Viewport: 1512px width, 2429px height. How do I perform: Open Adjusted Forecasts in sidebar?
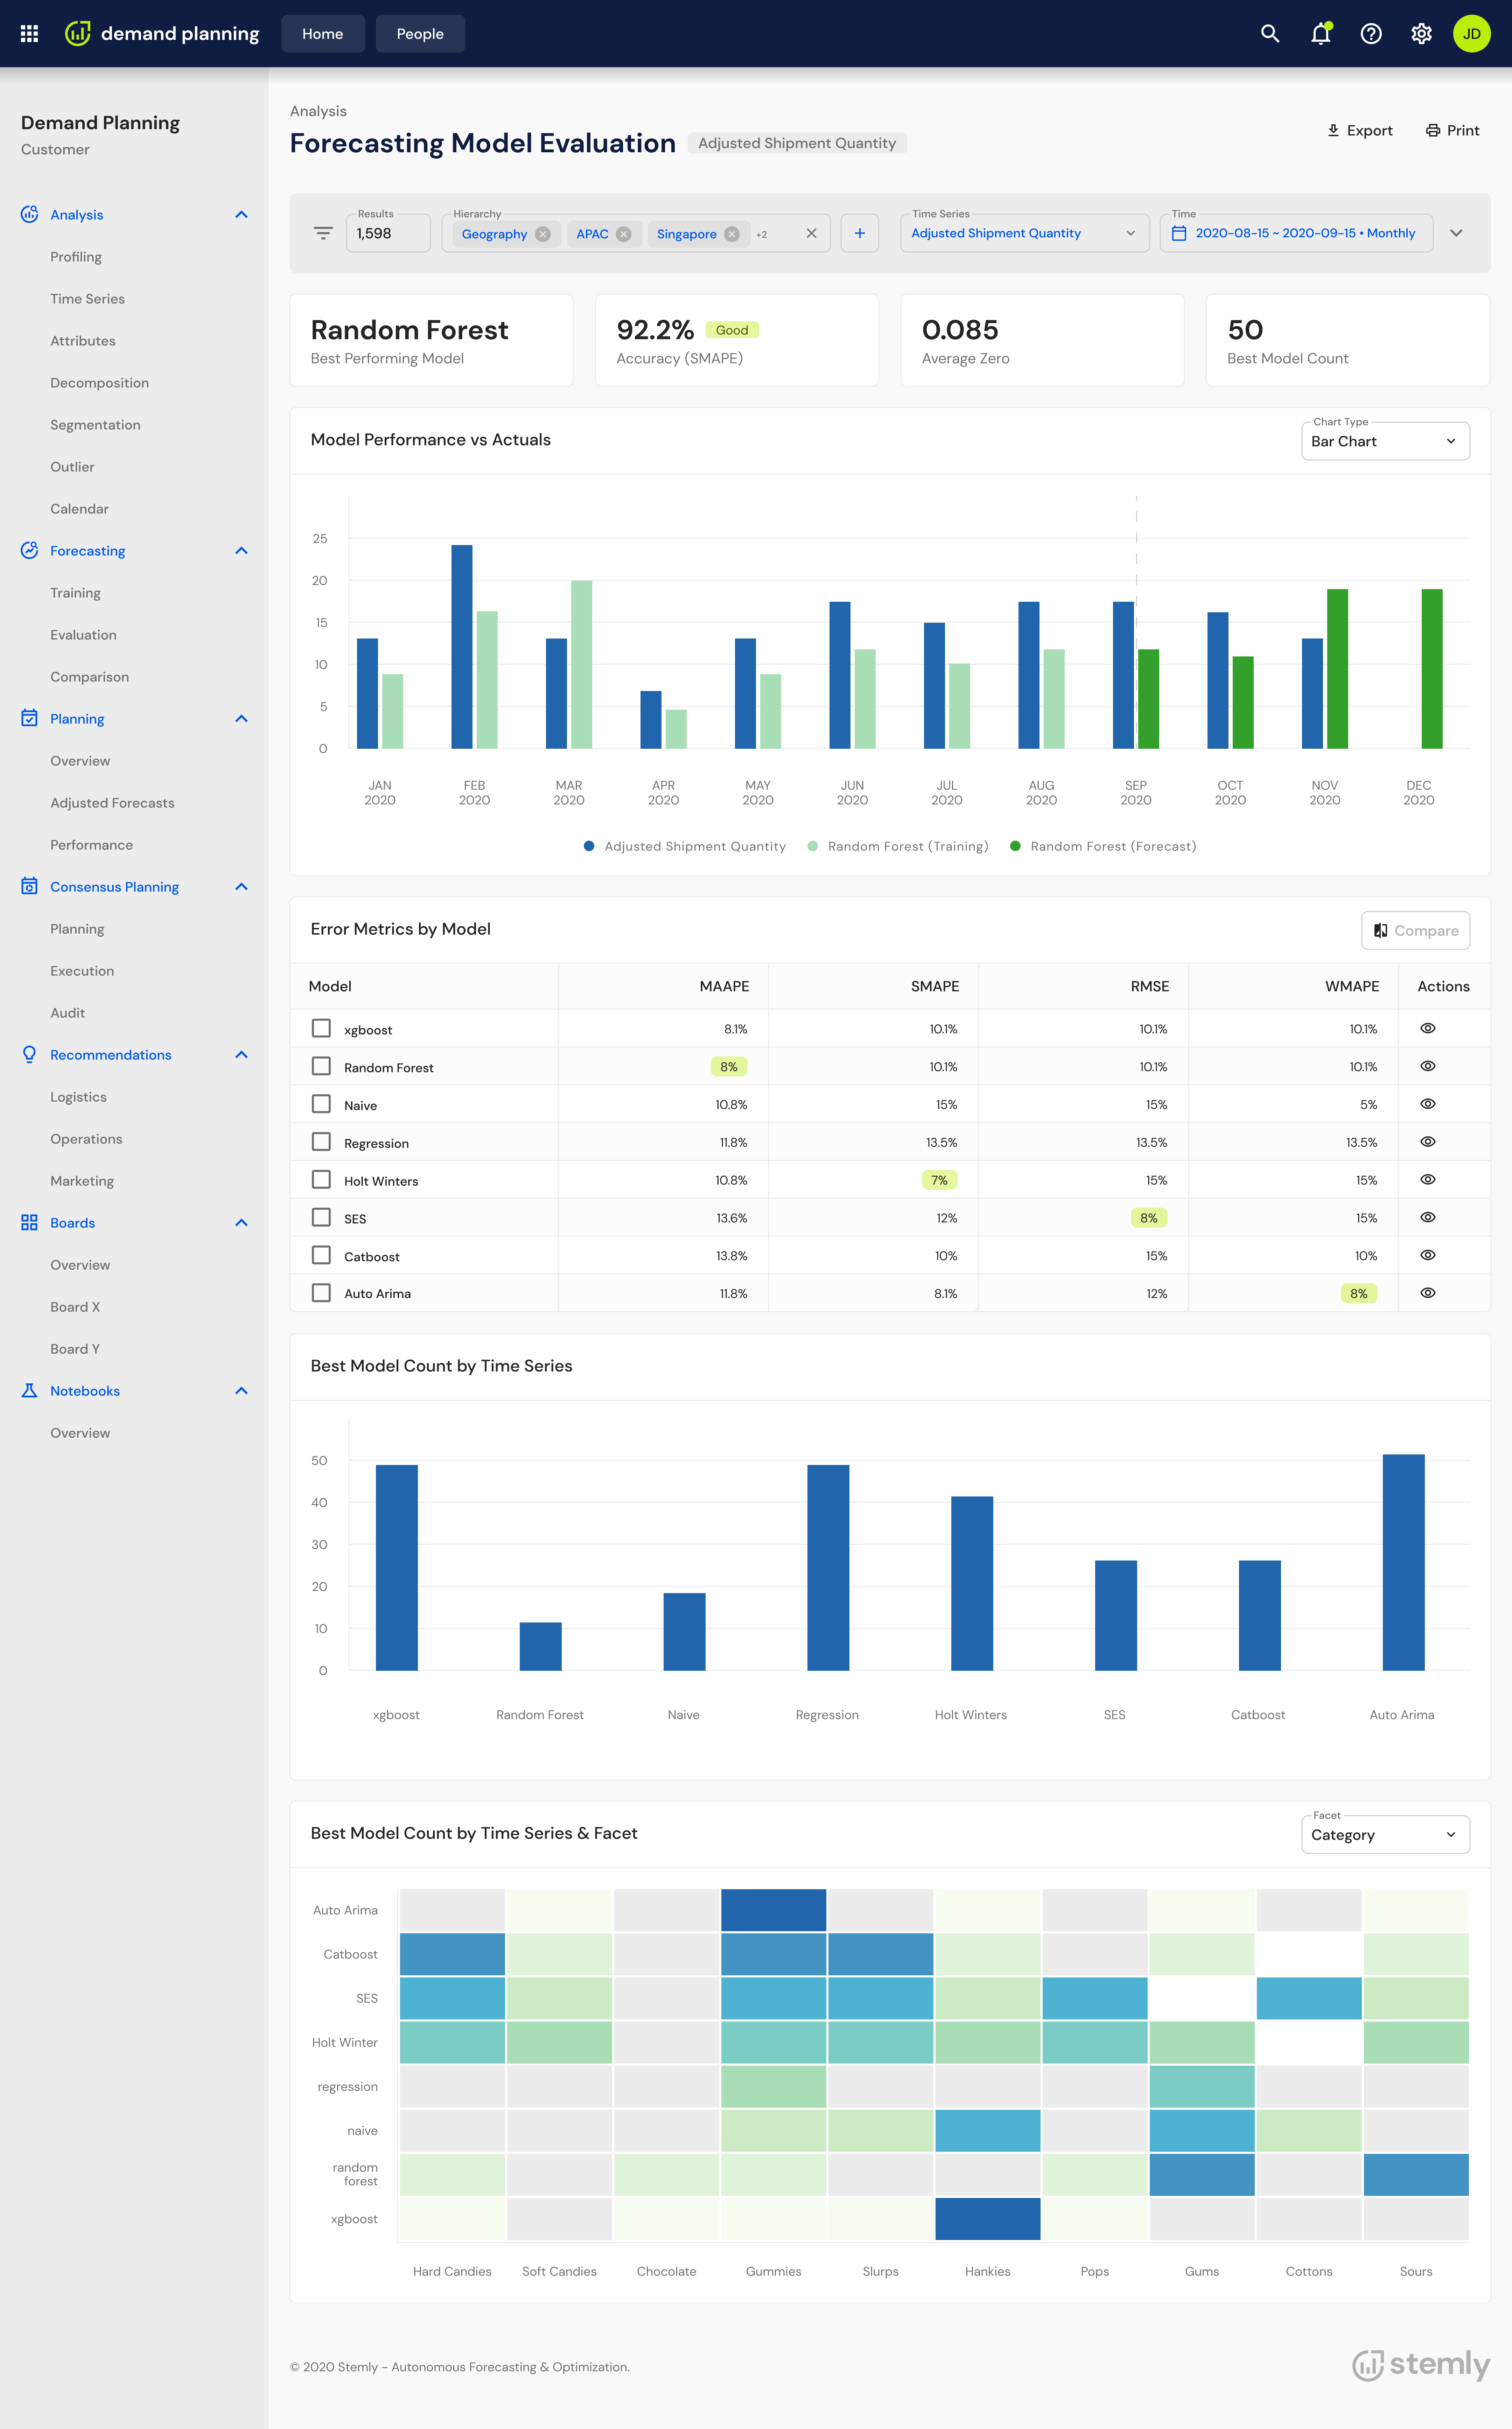112,803
